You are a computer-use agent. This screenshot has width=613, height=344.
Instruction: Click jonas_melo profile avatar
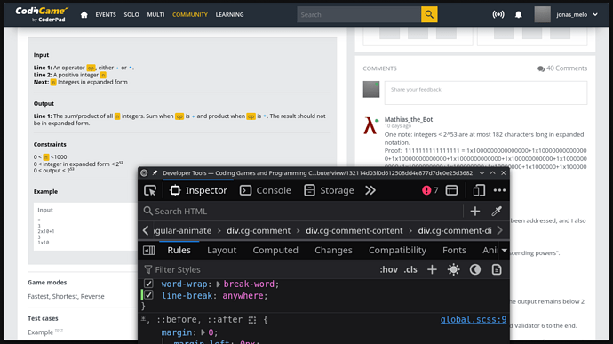coord(542,14)
